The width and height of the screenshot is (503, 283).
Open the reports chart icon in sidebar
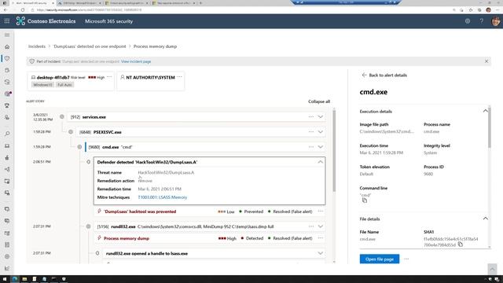click(x=7, y=268)
